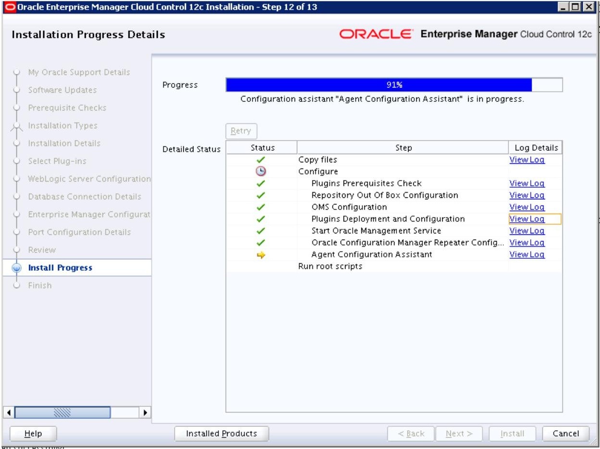
Task: Click the checkmark for Oracle Configuration Manager Repeater
Action: (x=262, y=243)
